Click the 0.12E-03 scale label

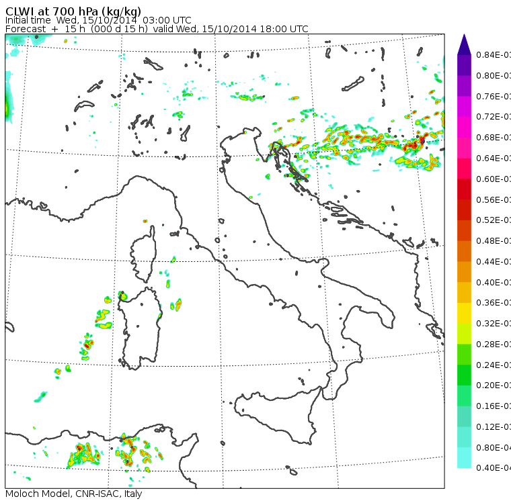coord(494,427)
